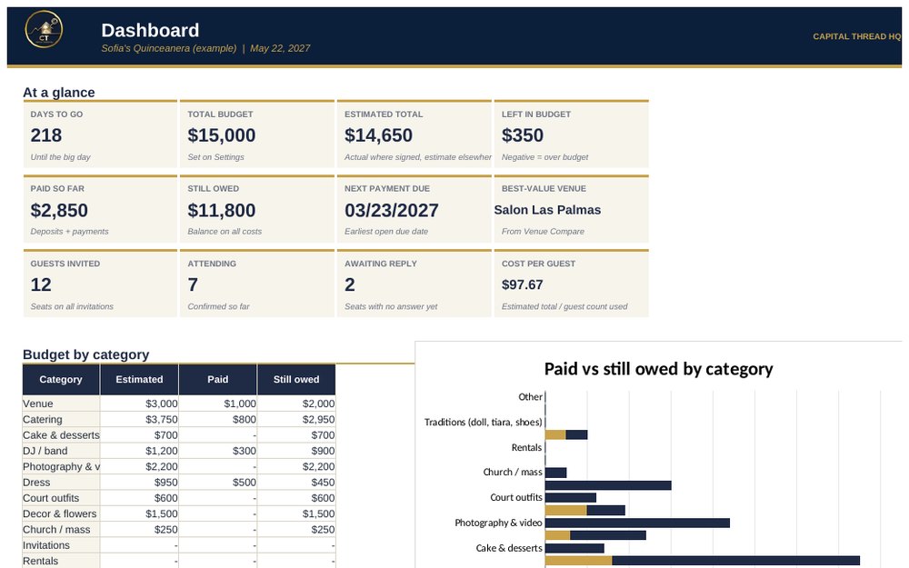Click the 'Other' chart axis label
The height and width of the screenshot is (568, 909).
[x=530, y=397]
